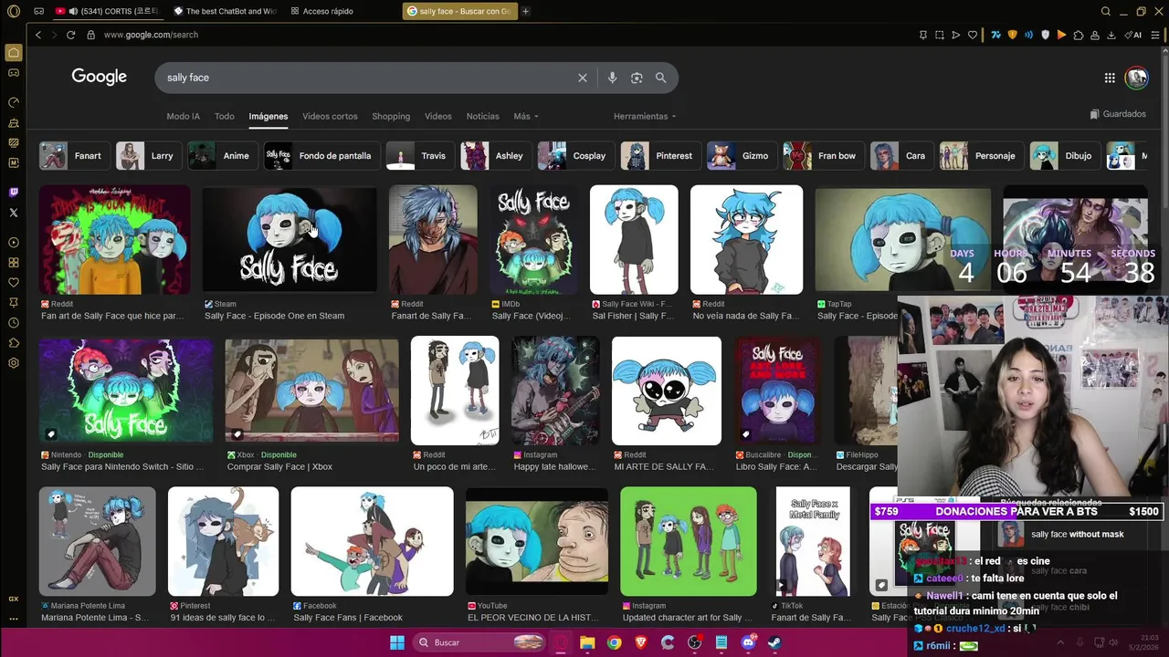Open the sidebar history clock icon

click(14, 323)
